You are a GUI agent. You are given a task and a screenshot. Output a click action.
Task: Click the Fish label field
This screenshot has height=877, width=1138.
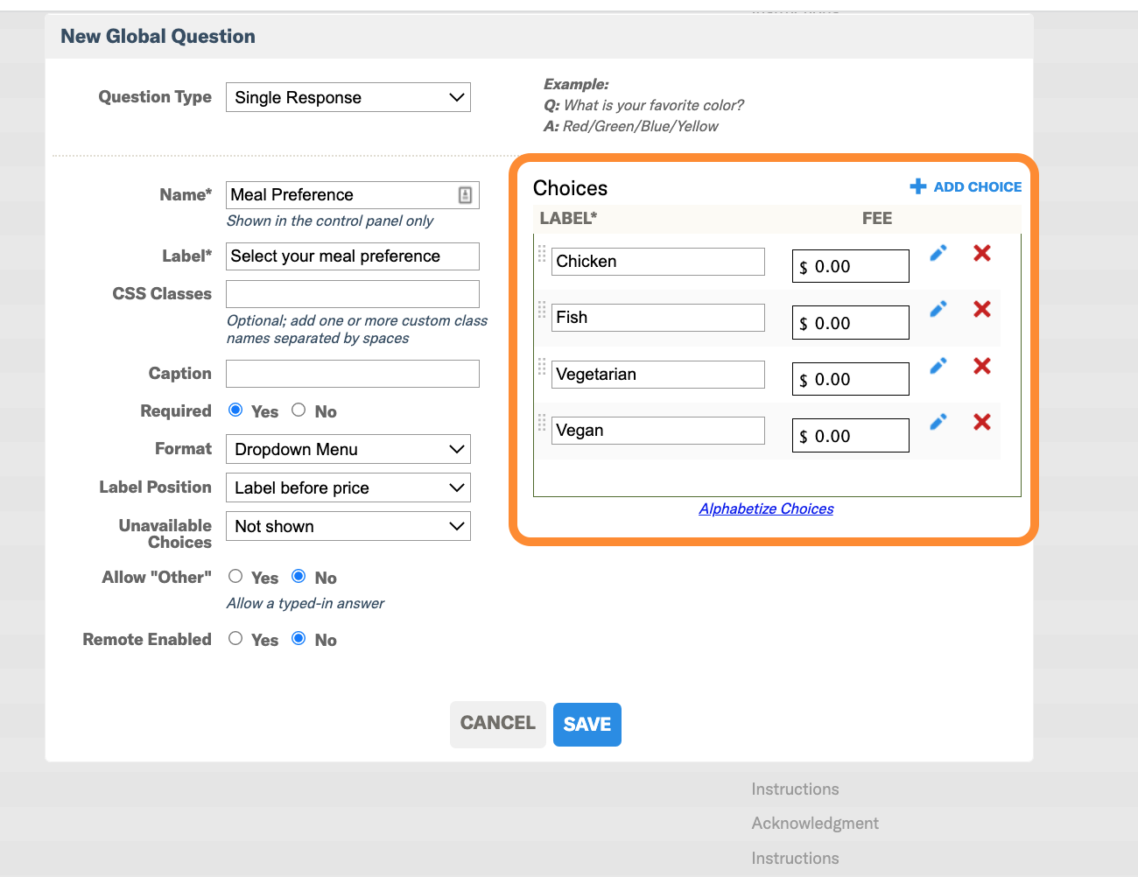[658, 318]
